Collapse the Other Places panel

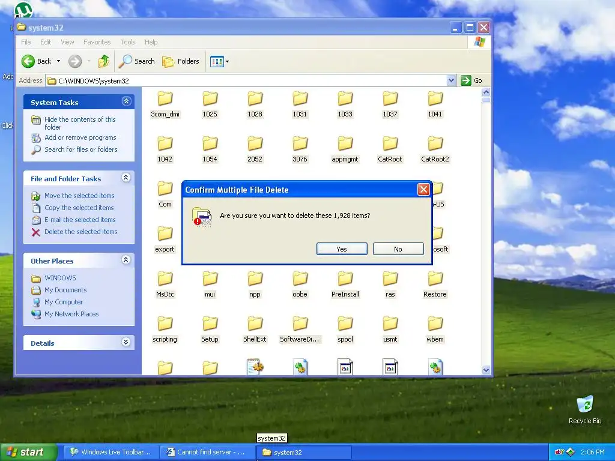pyautogui.click(x=126, y=259)
